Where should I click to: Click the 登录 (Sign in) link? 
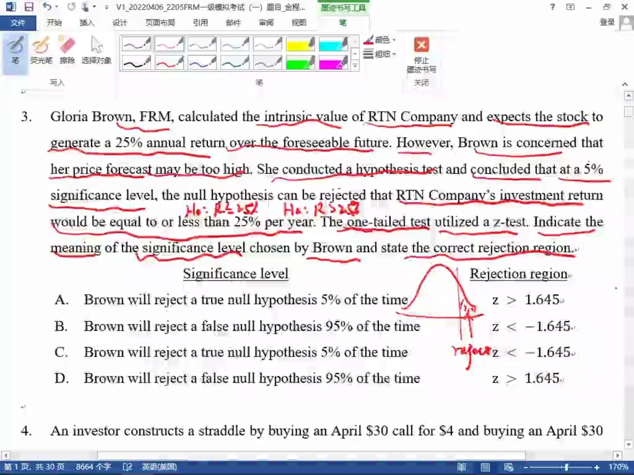607,22
